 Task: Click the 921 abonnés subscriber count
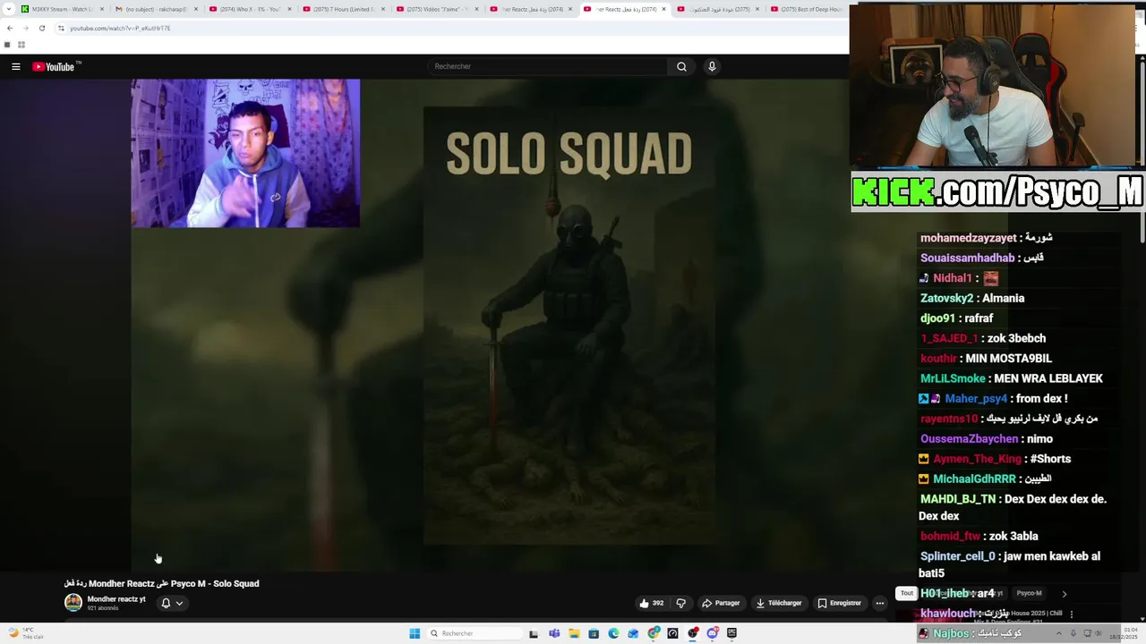pyautogui.click(x=103, y=608)
